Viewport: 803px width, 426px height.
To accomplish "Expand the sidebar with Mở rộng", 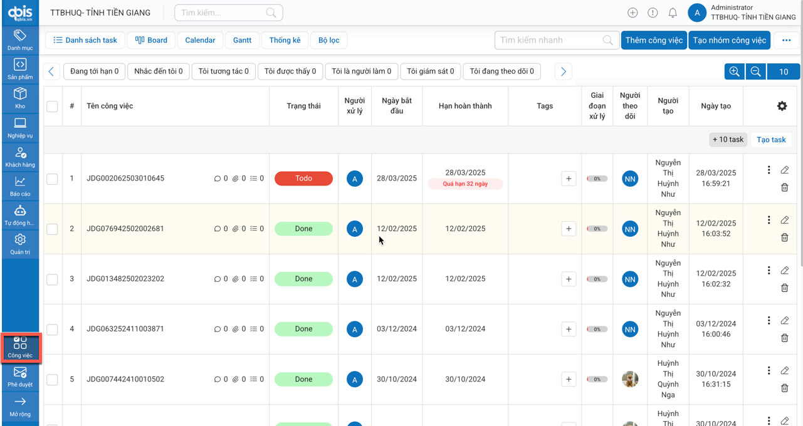I will [x=20, y=407].
